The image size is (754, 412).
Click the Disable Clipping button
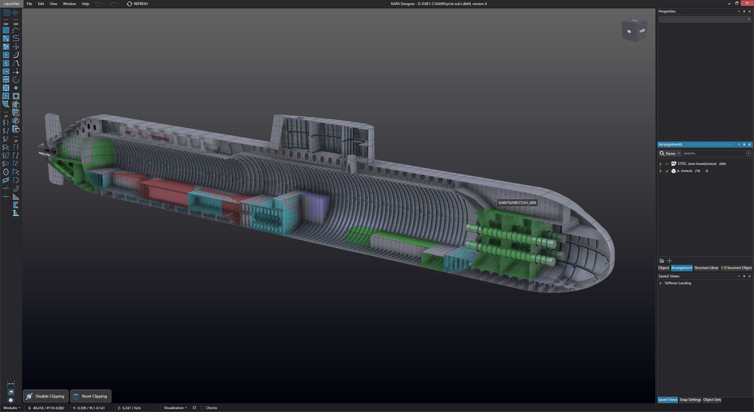46,396
